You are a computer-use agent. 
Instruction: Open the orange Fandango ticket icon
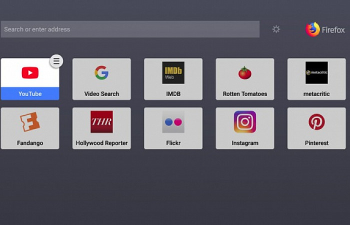point(30,122)
